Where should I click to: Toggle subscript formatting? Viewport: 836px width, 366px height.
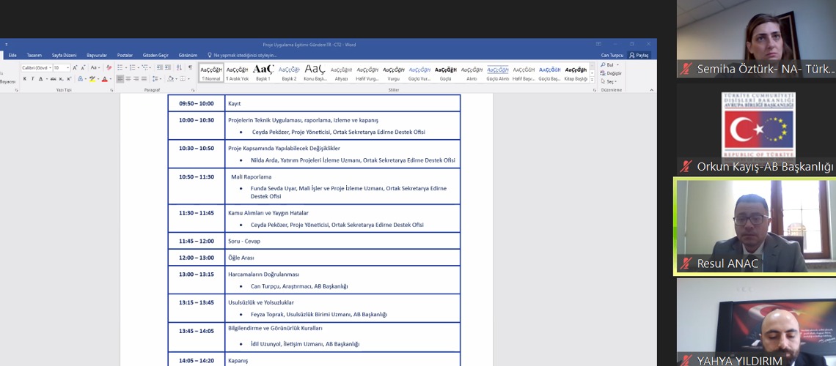60,79
